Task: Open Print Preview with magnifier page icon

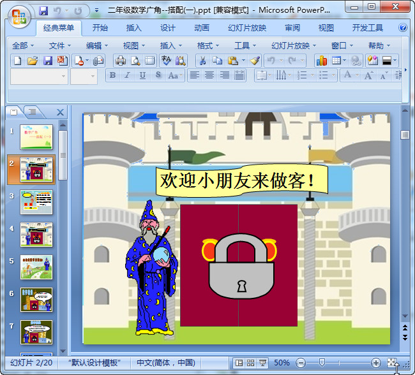Action: point(135,61)
